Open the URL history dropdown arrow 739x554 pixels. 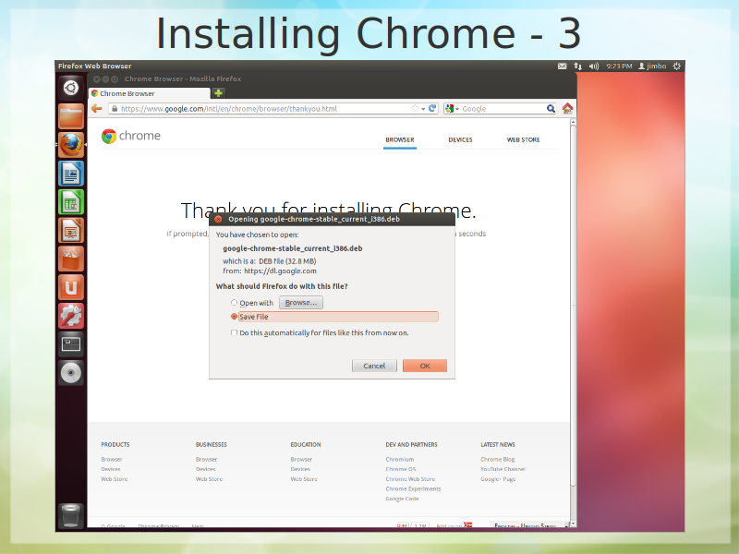(x=423, y=109)
